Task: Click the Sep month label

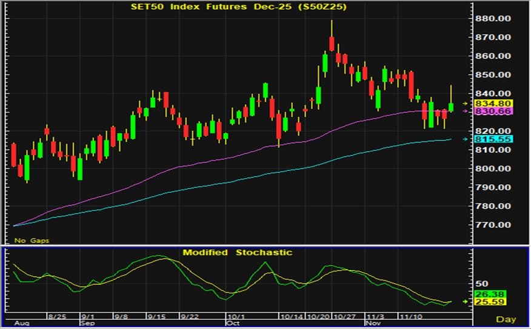Action: pos(87,324)
